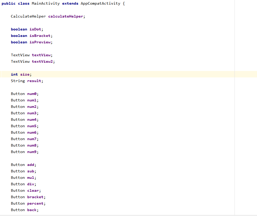Click the num8 button field
The height and width of the screenshot is (216, 257).
click(x=32, y=145)
